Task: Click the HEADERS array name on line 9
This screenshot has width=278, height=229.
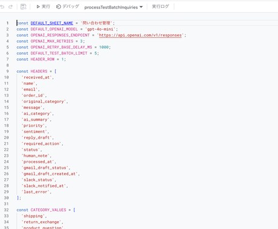Action: 39,71
